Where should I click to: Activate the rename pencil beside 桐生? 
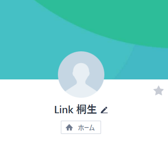click(104, 110)
